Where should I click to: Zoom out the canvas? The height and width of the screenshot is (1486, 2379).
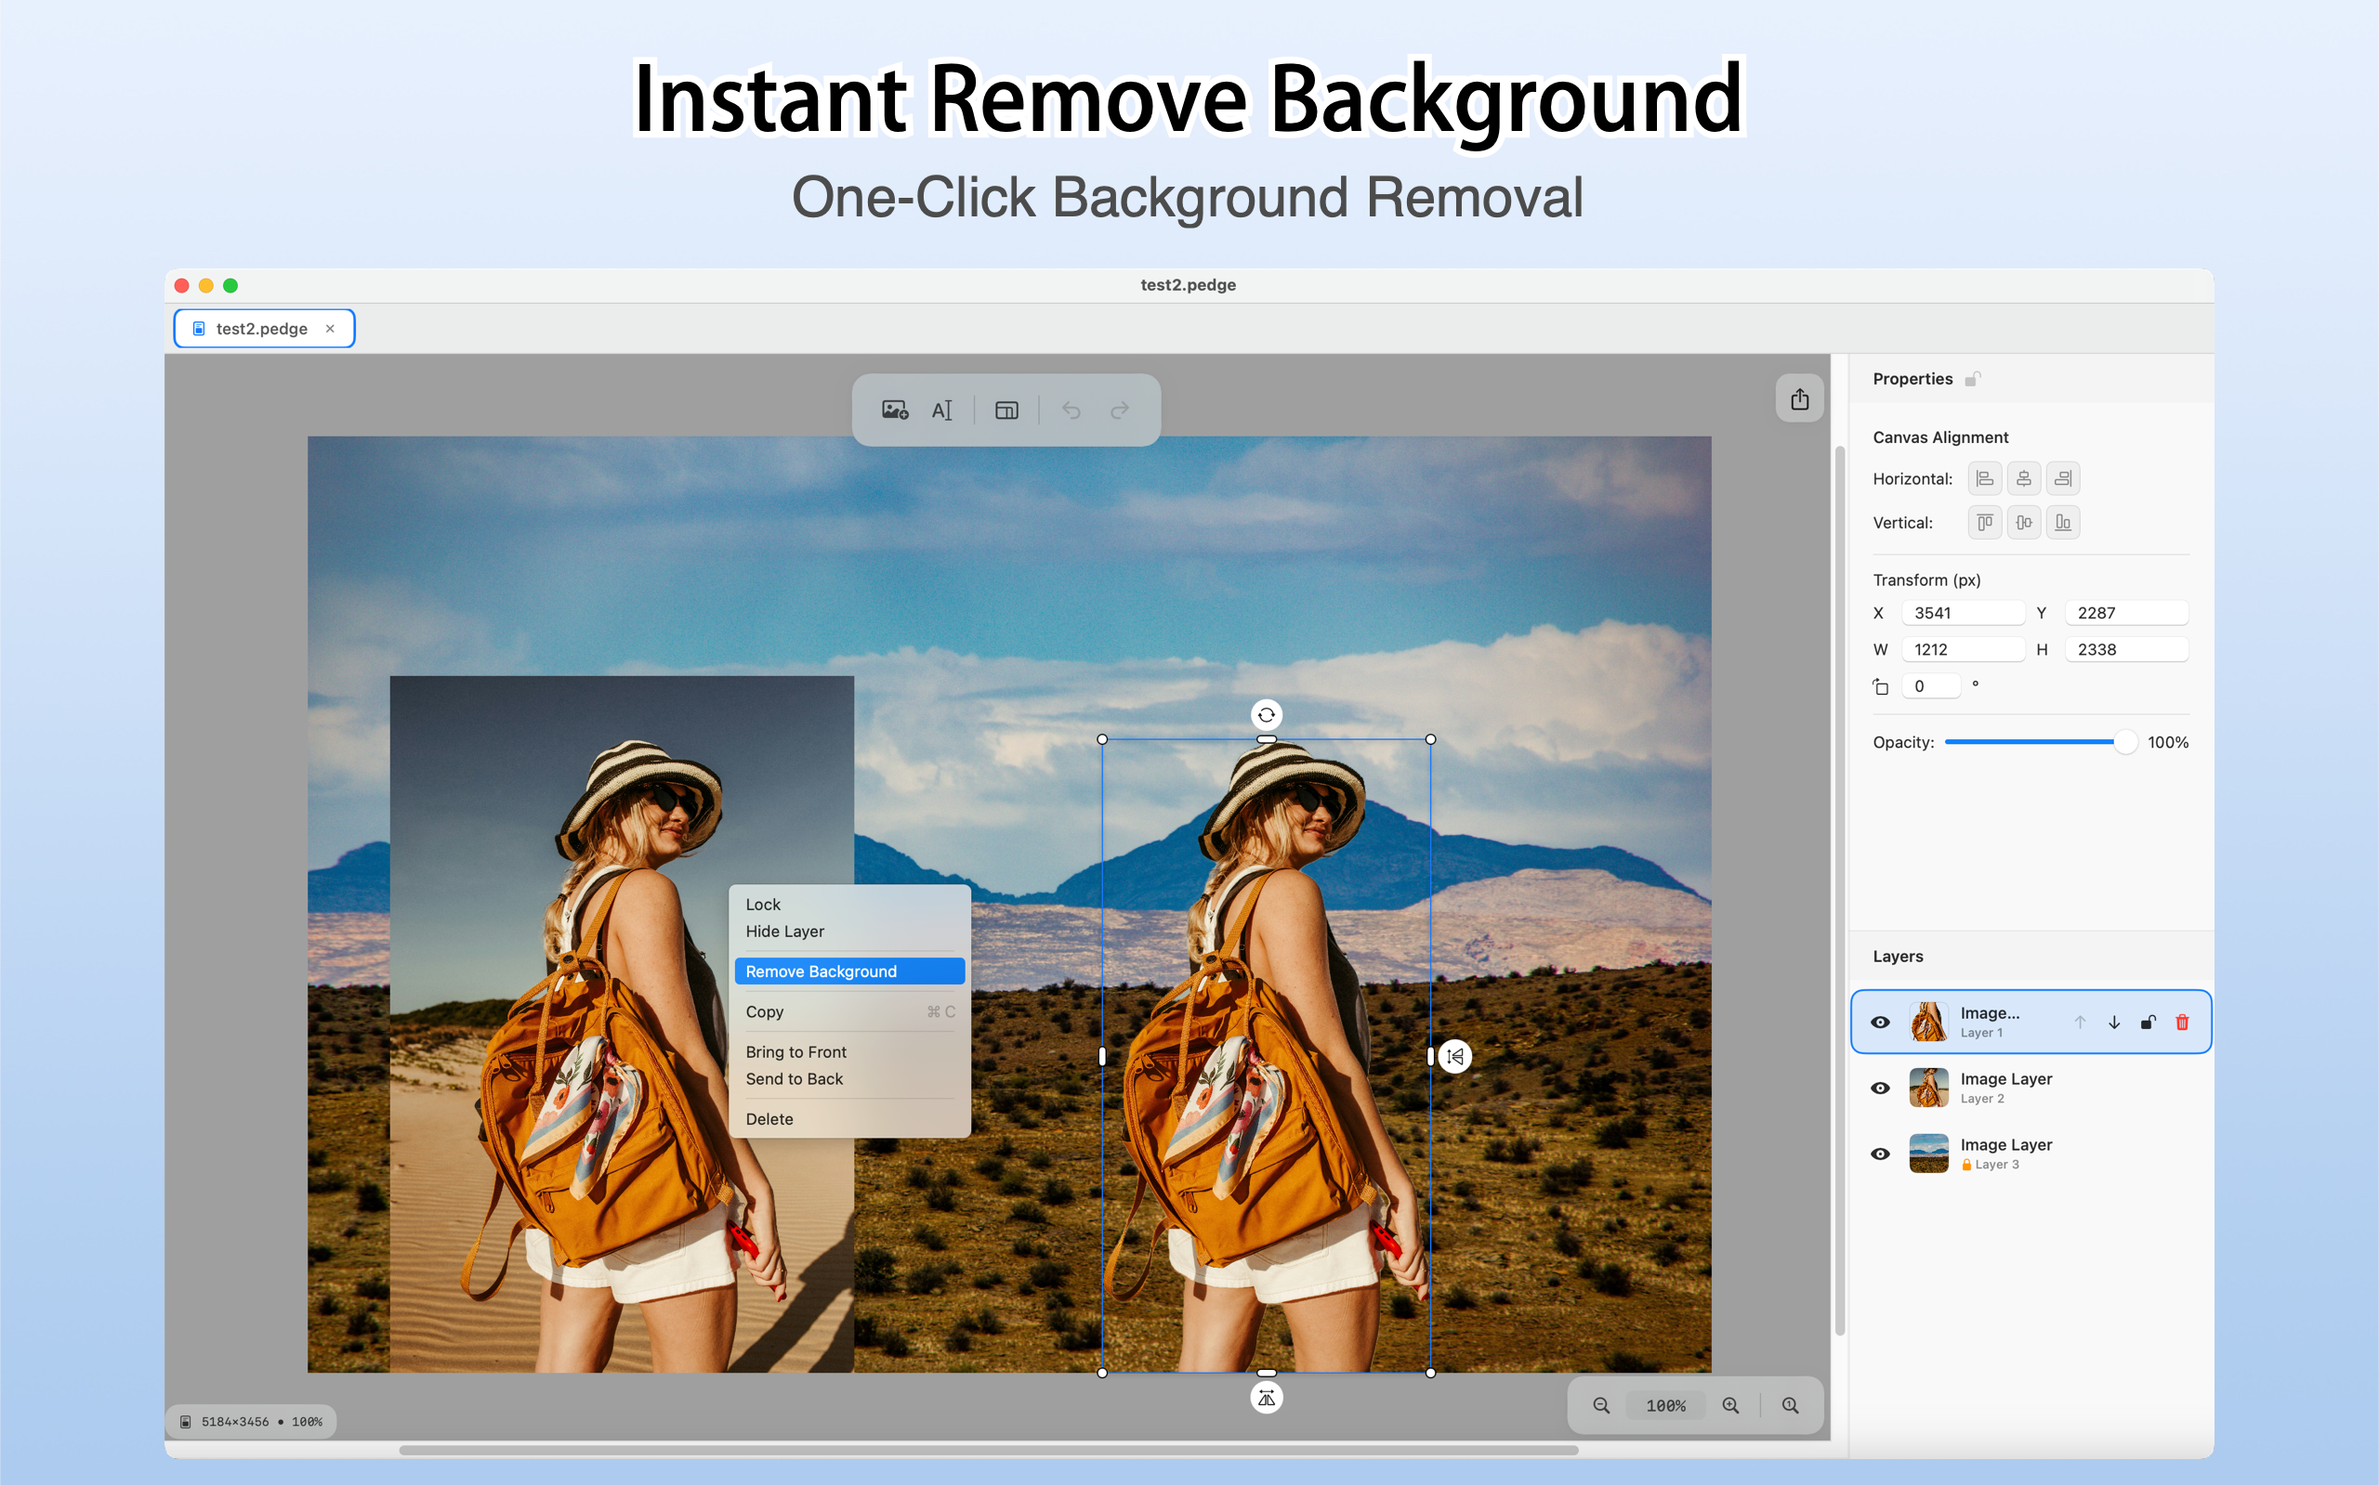(1601, 1405)
